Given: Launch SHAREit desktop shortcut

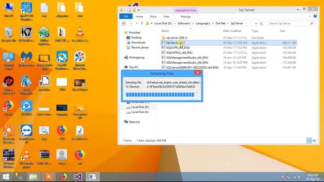Looking at the screenshot, I should click(x=26, y=108).
